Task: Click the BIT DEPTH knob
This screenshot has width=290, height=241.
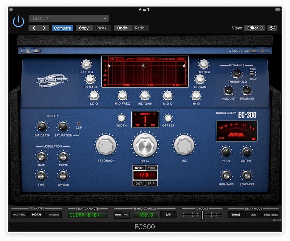Action: [42, 126]
